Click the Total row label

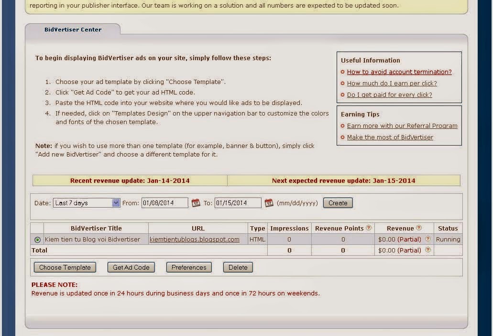(39, 251)
